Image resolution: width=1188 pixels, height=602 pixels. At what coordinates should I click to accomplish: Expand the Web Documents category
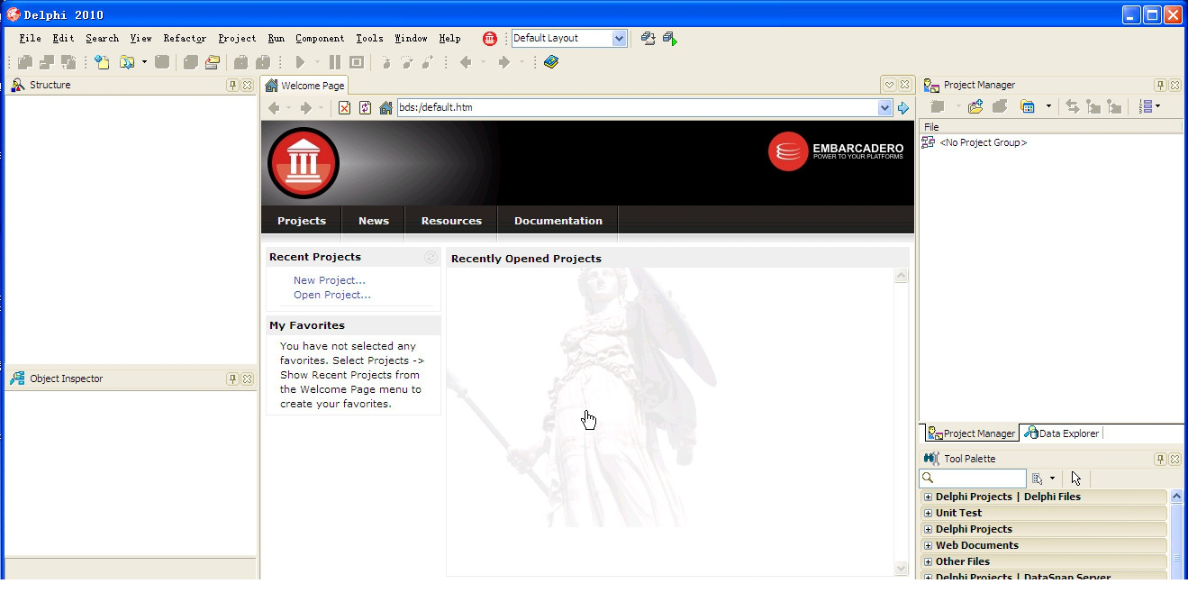point(928,545)
